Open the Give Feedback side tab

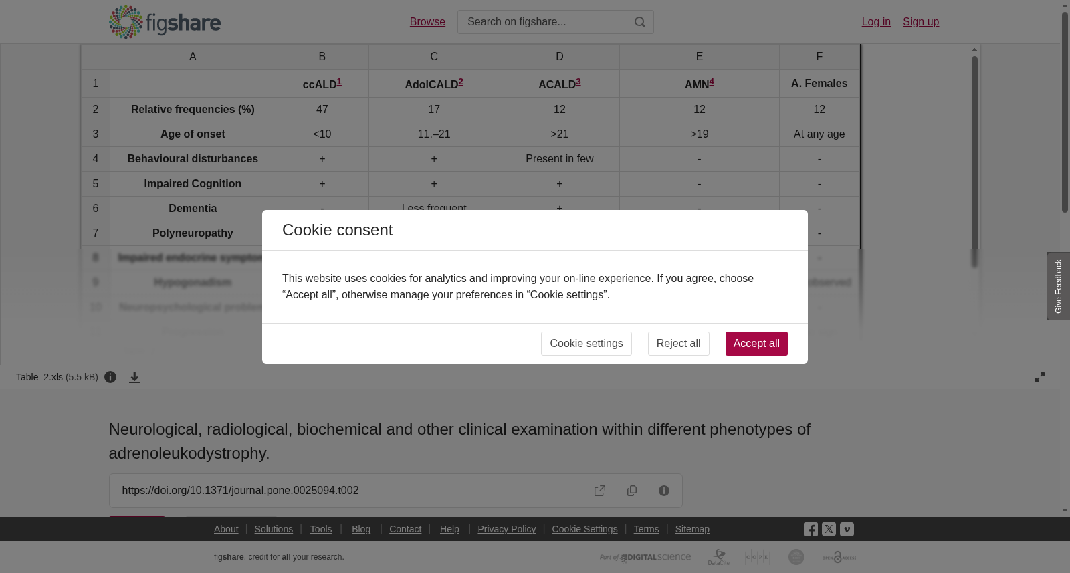pos(1059,286)
